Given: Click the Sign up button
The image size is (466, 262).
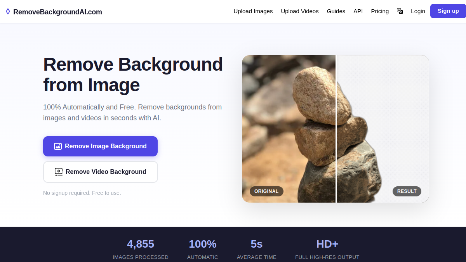Looking at the screenshot, I should (448, 11).
